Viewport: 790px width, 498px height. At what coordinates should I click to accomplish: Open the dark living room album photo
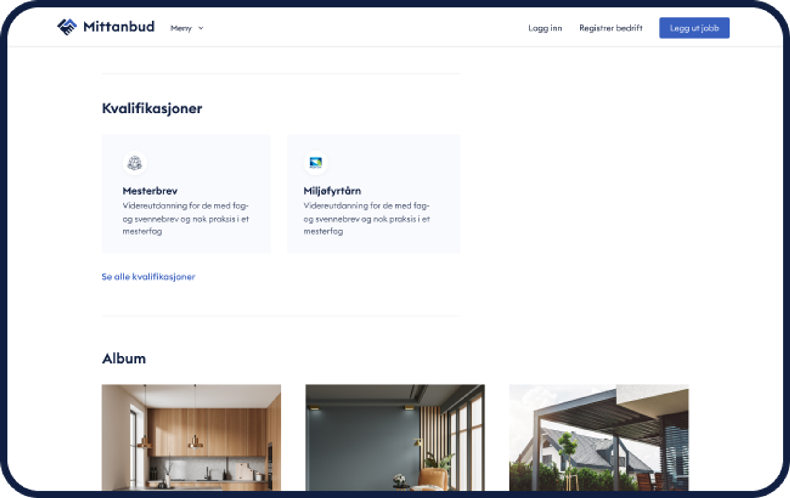(x=395, y=437)
